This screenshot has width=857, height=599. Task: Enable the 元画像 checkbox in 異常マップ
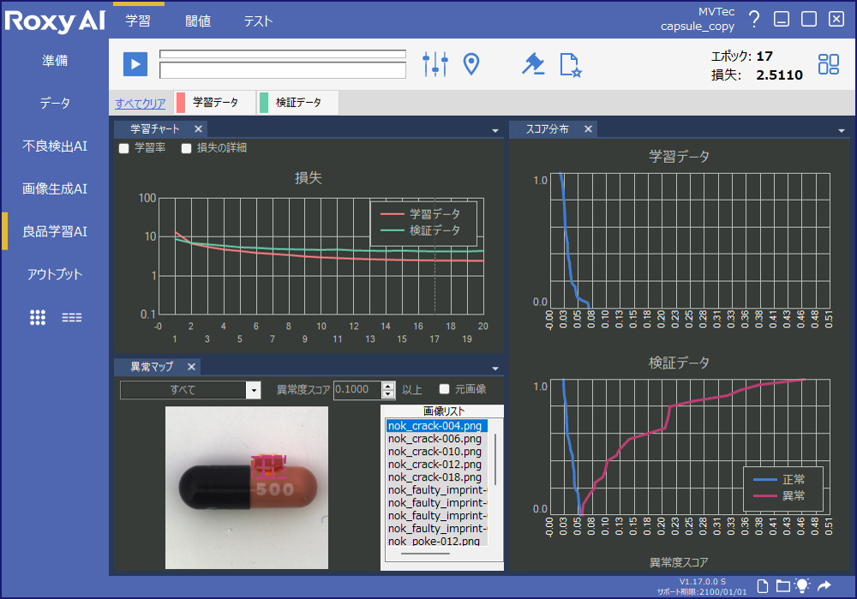click(x=443, y=390)
